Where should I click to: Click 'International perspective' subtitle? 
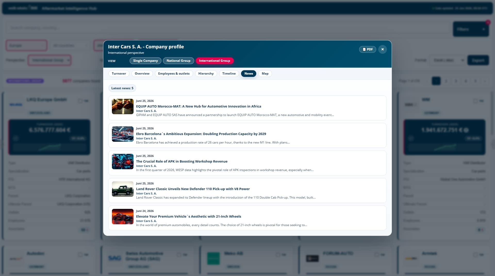[126, 53]
